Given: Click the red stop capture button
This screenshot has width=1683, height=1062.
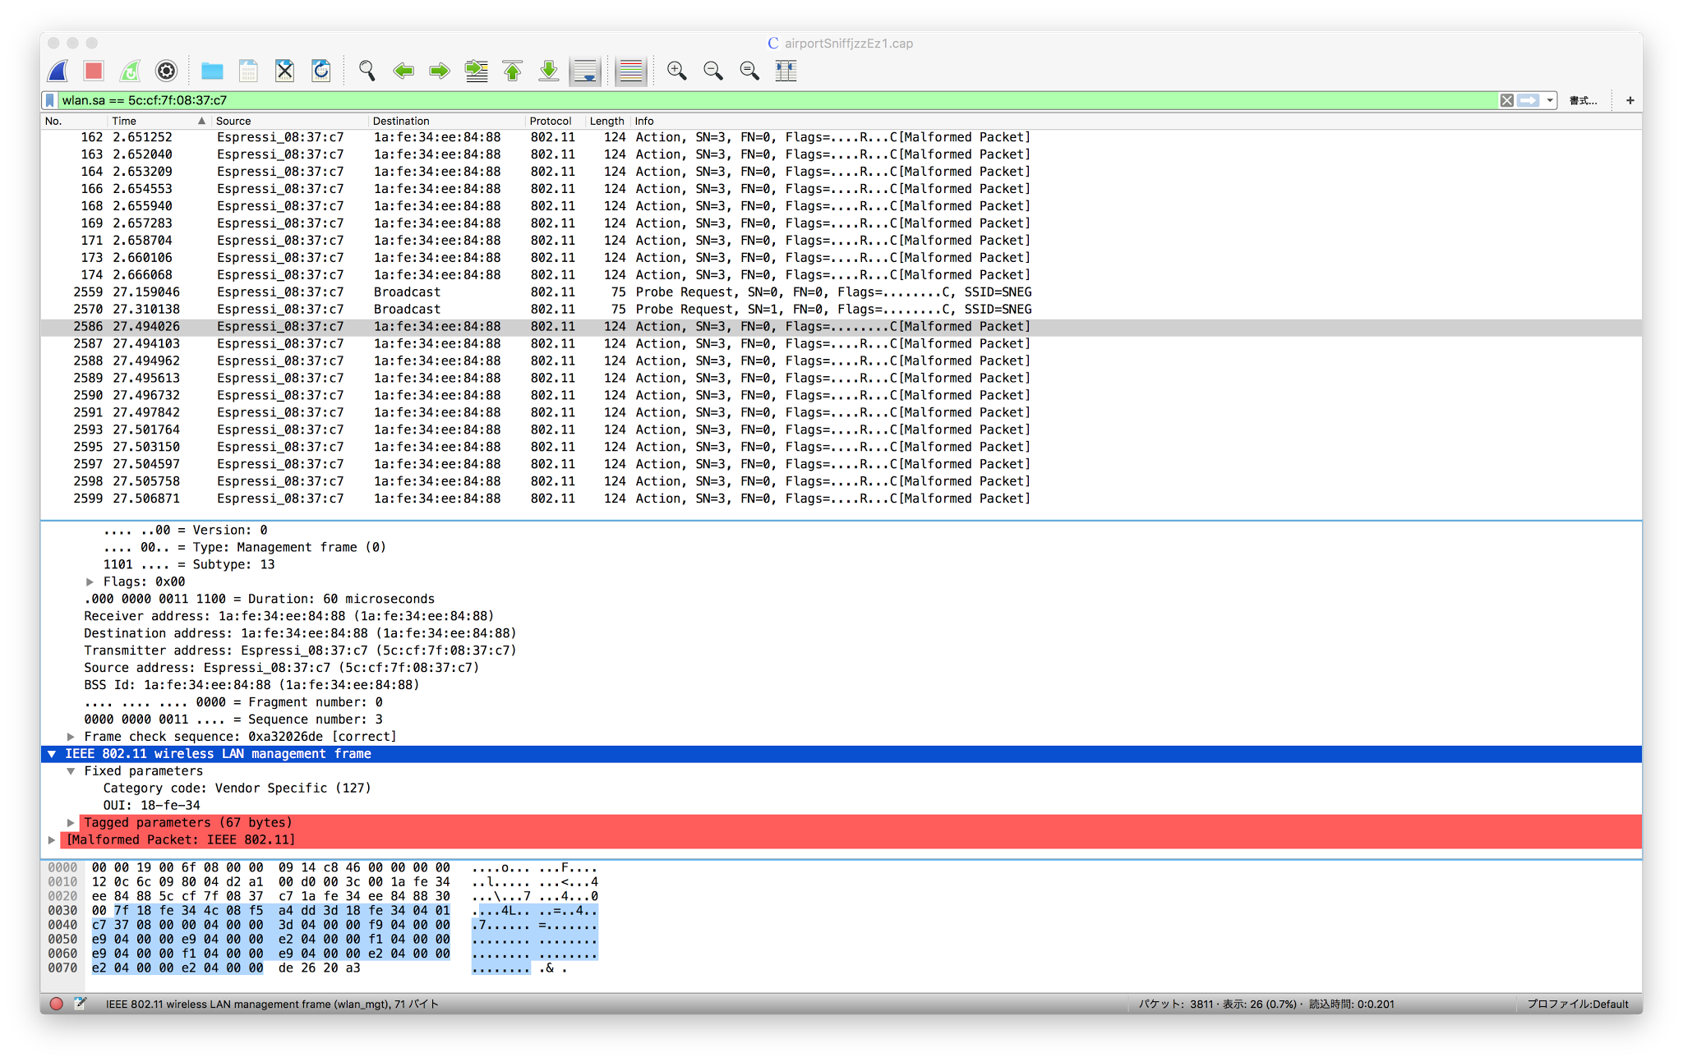Looking at the screenshot, I should (94, 71).
